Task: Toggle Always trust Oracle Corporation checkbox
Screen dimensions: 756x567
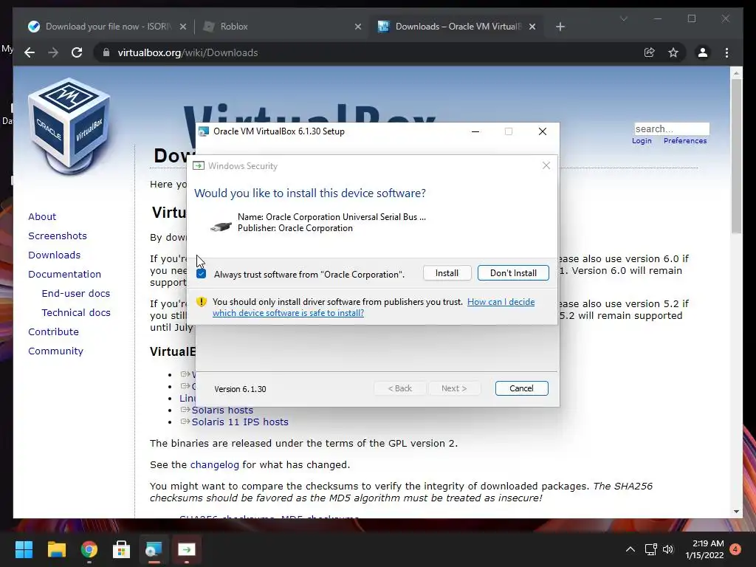Action: point(201,274)
